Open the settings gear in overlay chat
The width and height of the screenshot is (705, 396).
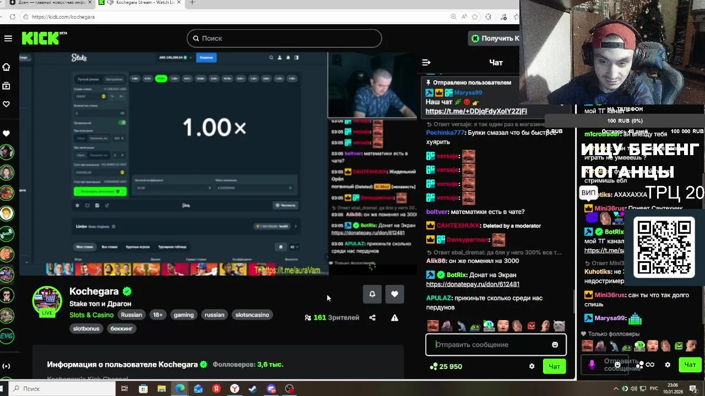coord(668,365)
